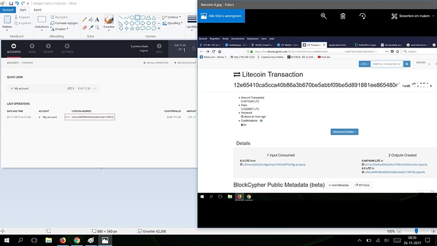The height and width of the screenshot is (246, 437).
Task: Click zoom out minus button in Paint
Action: (399, 231)
